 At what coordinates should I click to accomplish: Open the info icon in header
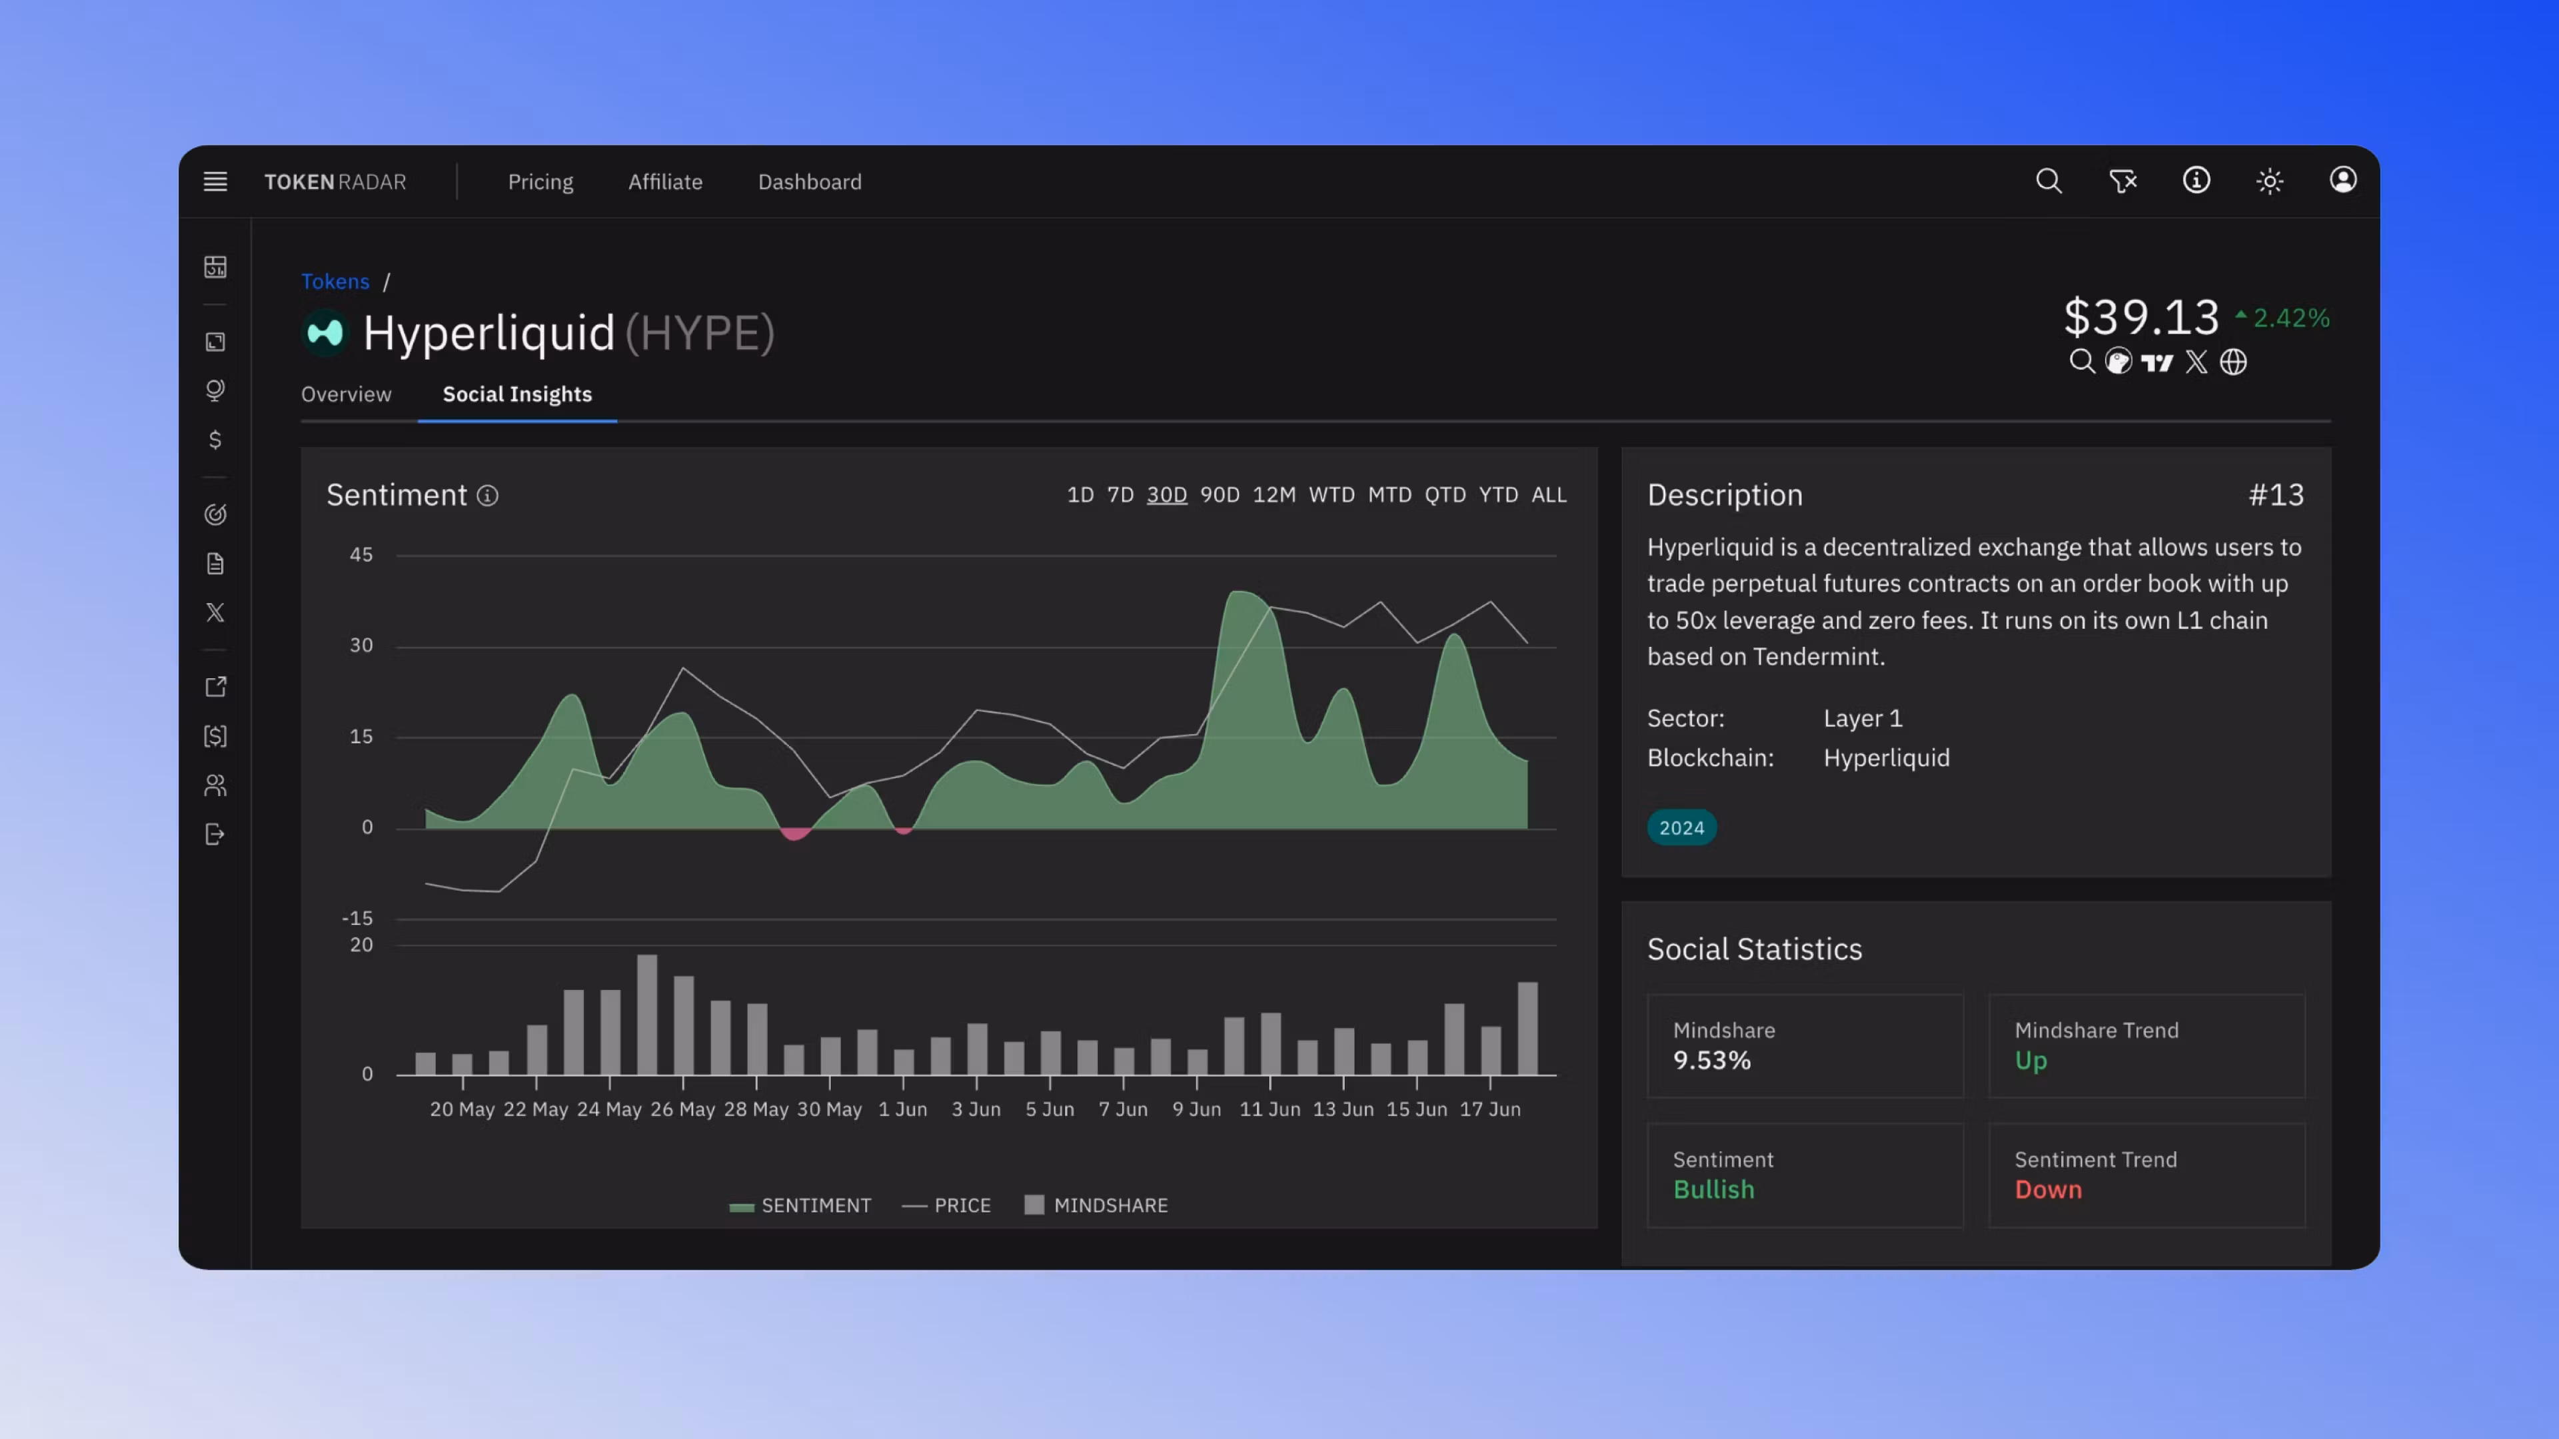(2195, 180)
